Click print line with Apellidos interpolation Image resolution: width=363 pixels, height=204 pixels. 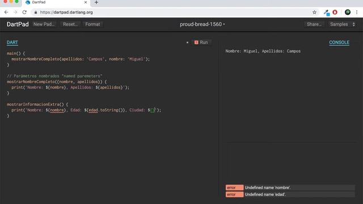[x=70, y=87]
